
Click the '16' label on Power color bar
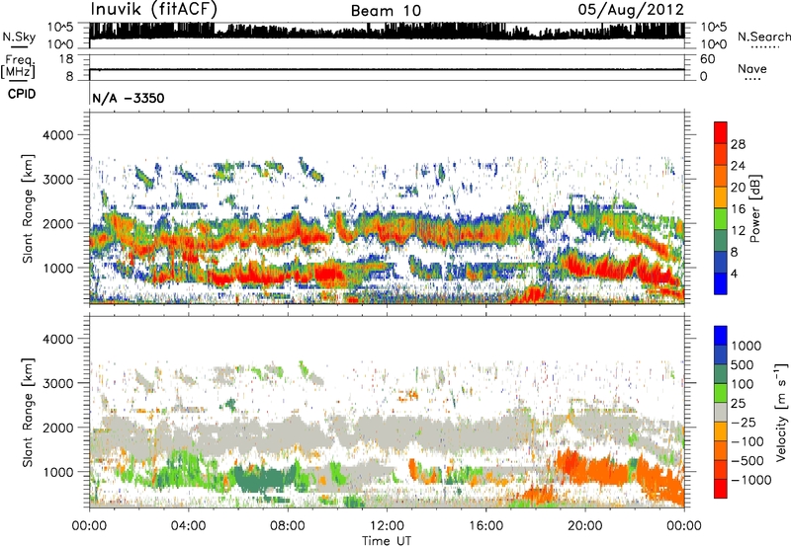738,209
